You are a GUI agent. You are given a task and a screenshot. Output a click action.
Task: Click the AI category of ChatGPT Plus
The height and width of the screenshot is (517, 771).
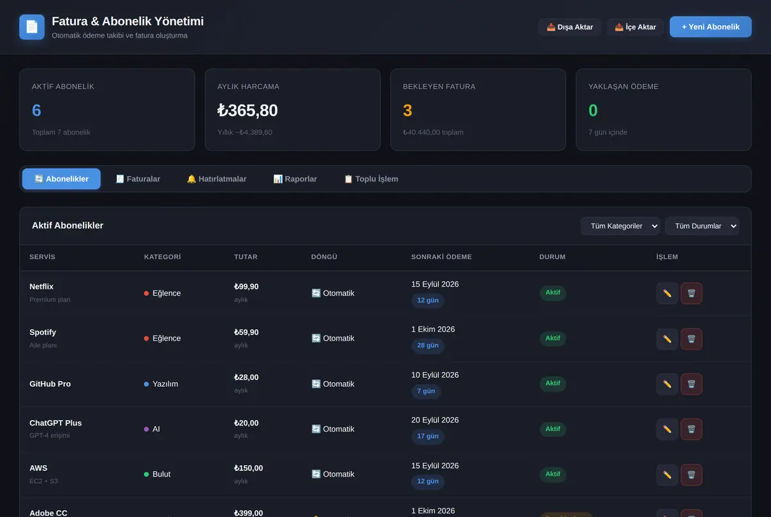(x=152, y=429)
